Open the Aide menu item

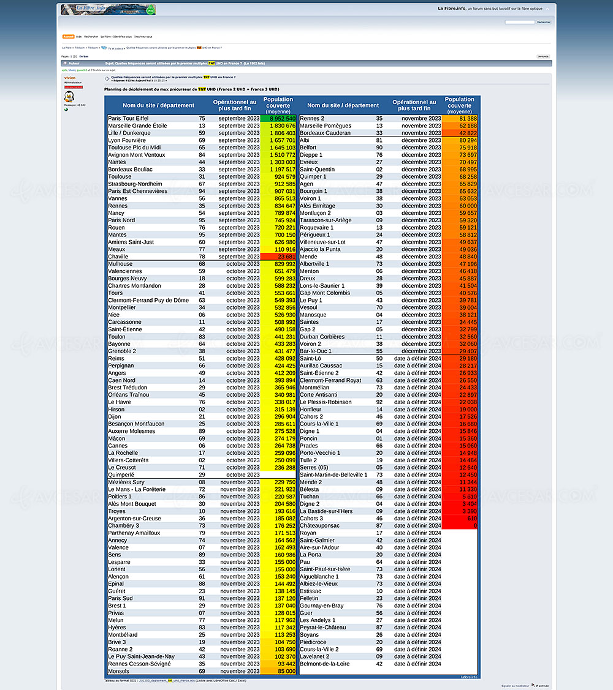tap(79, 37)
